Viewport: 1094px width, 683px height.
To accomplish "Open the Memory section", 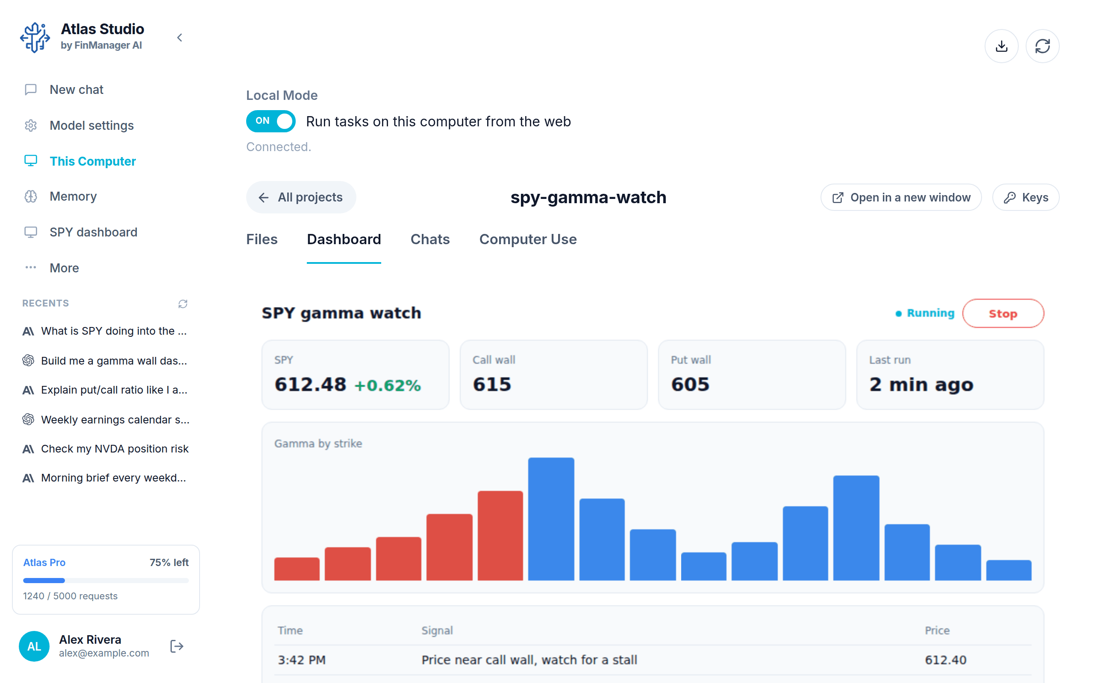I will [106, 196].
